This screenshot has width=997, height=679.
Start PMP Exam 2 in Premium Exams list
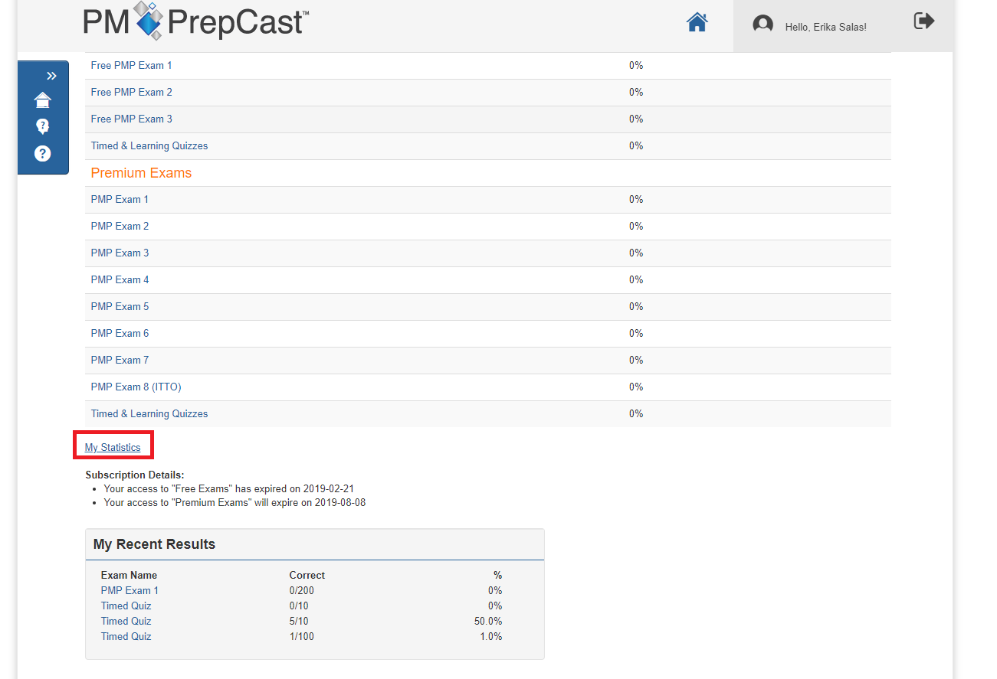click(120, 227)
